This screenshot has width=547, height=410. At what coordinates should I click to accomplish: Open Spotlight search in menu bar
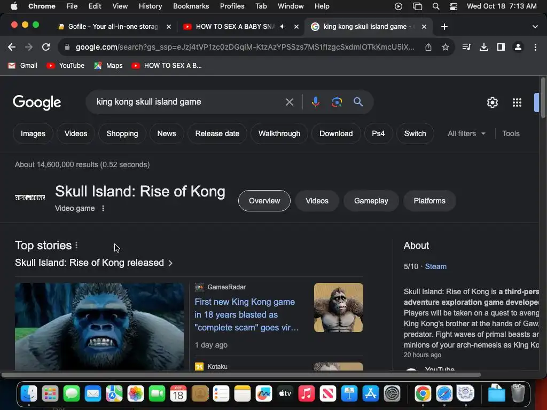coord(436,6)
